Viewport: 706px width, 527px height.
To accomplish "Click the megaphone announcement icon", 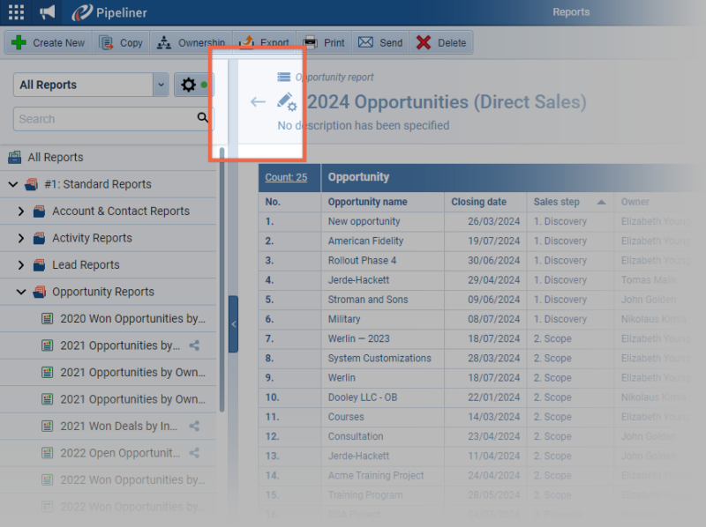I will pos(46,11).
